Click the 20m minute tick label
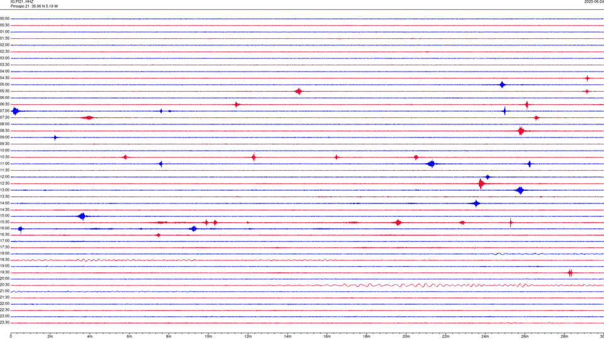Viewport: 604px width, 339px height. (406, 336)
